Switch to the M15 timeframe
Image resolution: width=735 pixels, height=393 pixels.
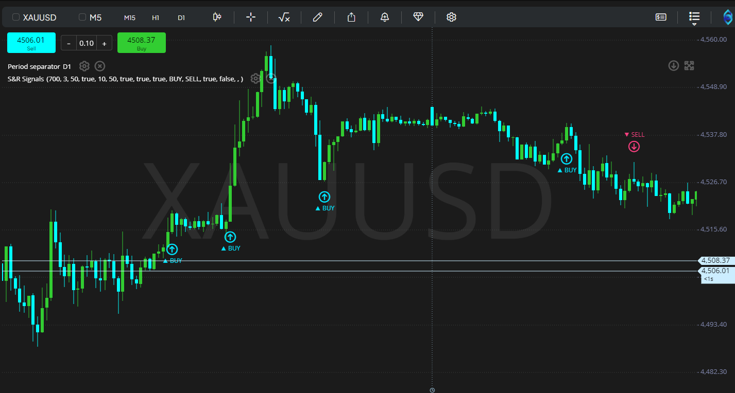[x=130, y=17]
